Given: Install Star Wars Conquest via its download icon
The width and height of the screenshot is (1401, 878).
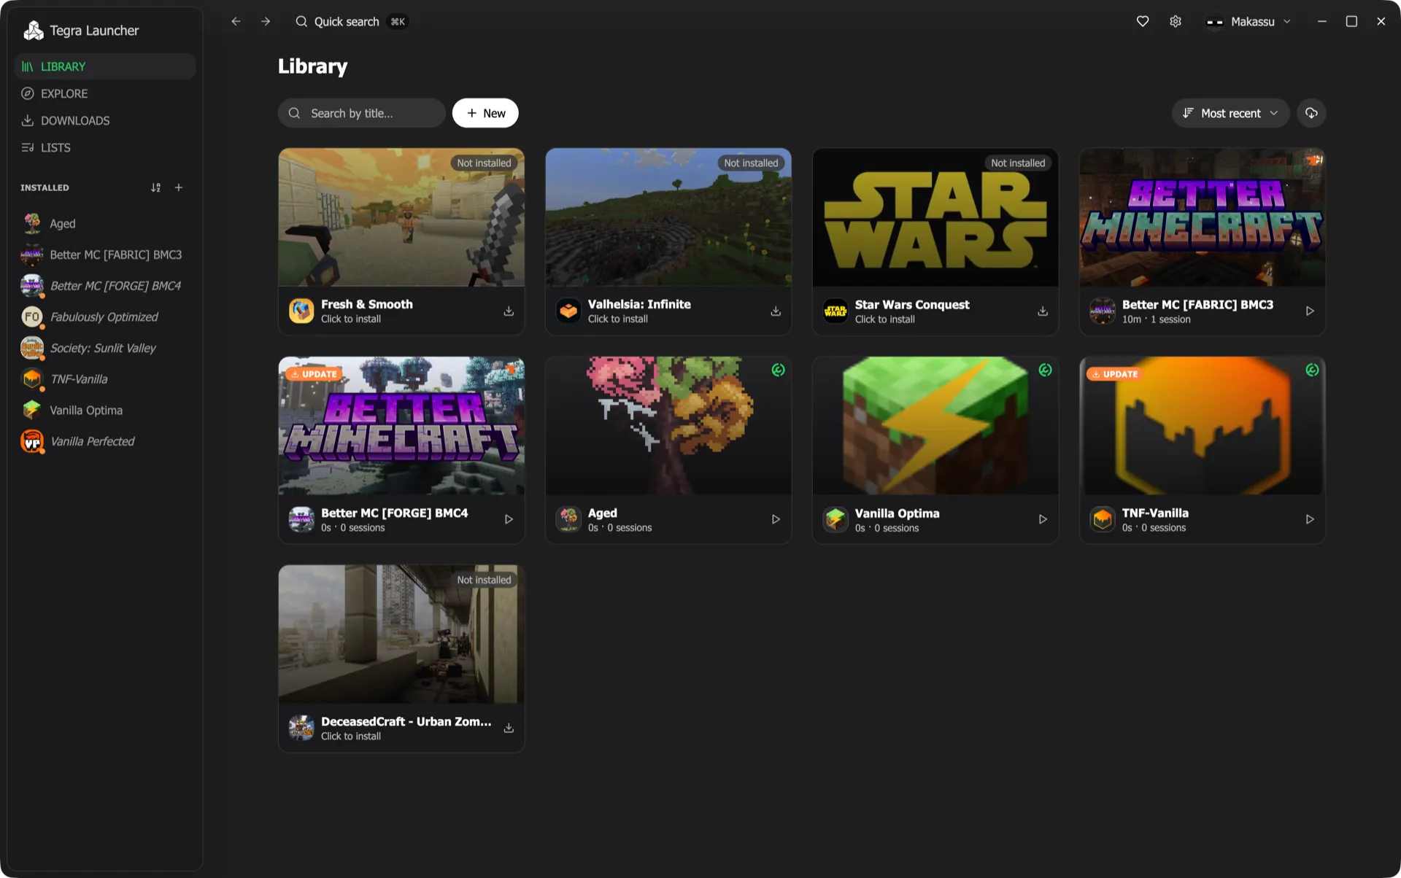Looking at the screenshot, I should point(1043,311).
